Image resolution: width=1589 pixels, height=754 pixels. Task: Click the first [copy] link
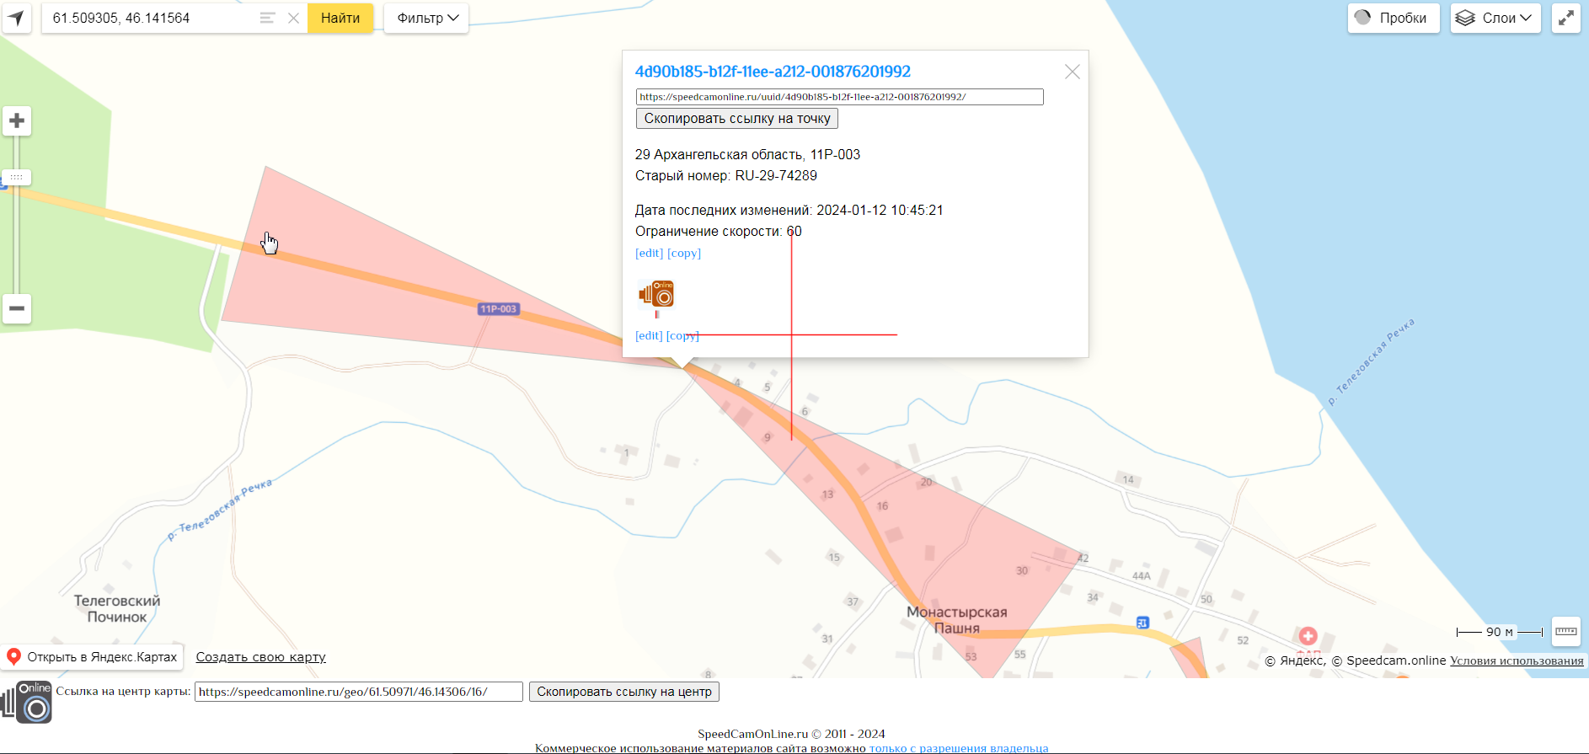pyautogui.click(x=684, y=253)
